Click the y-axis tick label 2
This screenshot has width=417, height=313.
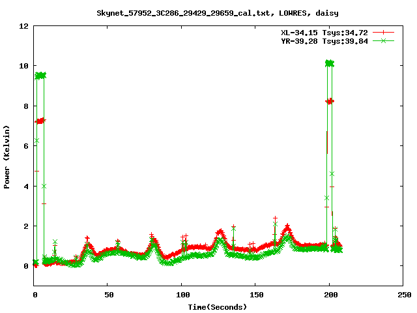pos(26,226)
